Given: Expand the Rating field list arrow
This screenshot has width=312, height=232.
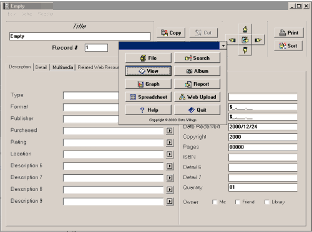Looking at the screenshot, I should tap(170, 142).
